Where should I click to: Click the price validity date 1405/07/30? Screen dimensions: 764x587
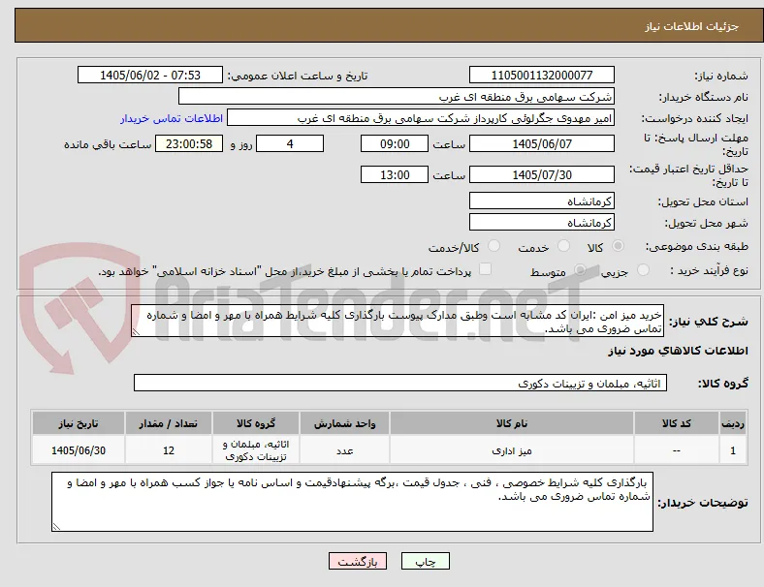541,174
